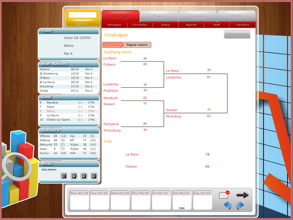
Task: Select the Wed 03/10 calendar day
Action: [120, 200]
